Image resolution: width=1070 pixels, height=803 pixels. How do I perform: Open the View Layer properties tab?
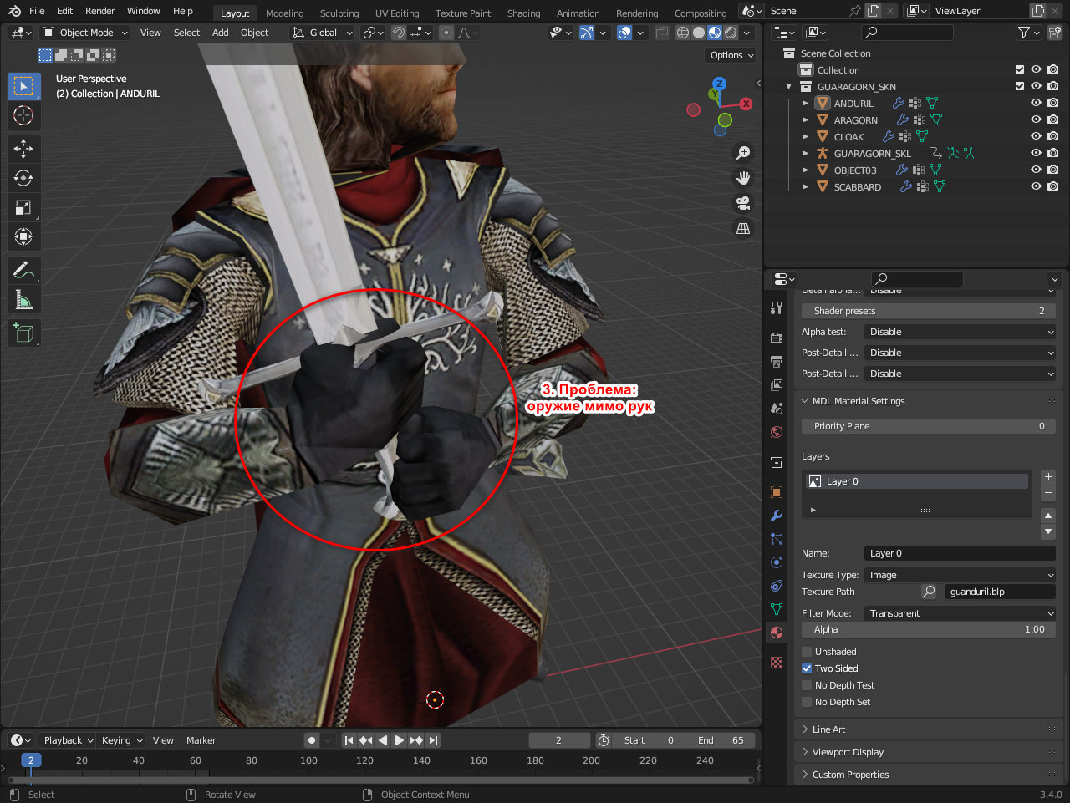(777, 384)
